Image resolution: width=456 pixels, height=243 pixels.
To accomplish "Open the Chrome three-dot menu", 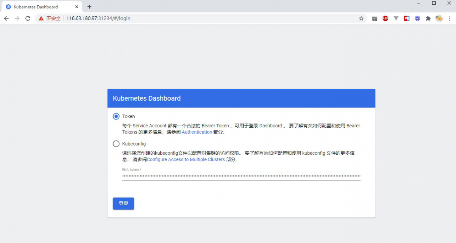I will [450, 18].
